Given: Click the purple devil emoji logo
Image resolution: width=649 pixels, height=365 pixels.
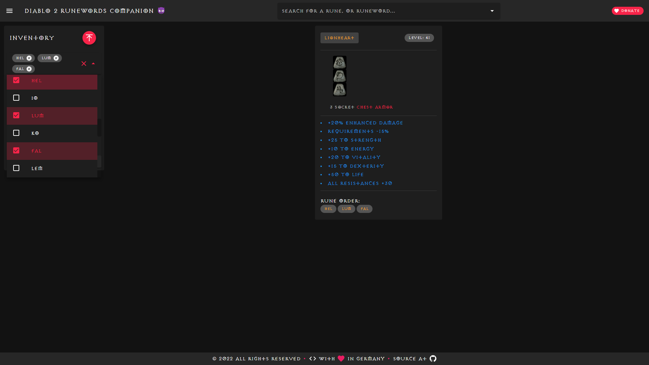Looking at the screenshot, I should [x=161, y=11].
